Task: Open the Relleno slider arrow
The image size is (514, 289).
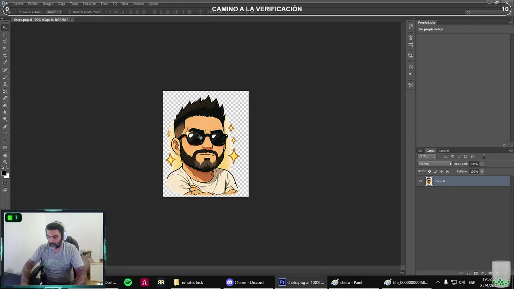Action: click(482, 171)
